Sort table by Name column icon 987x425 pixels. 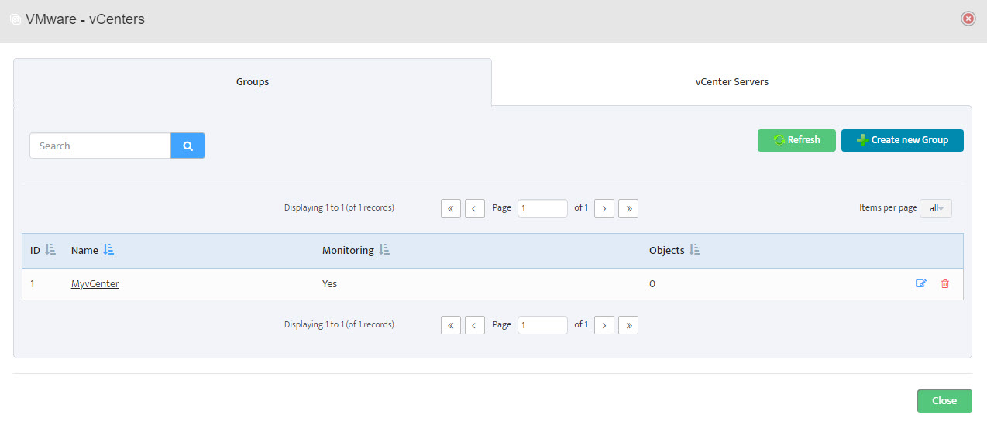click(x=108, y=250)
